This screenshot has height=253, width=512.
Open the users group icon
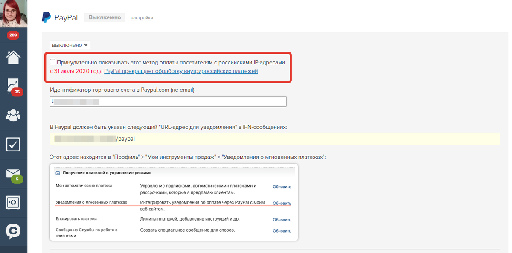(14, 115)
